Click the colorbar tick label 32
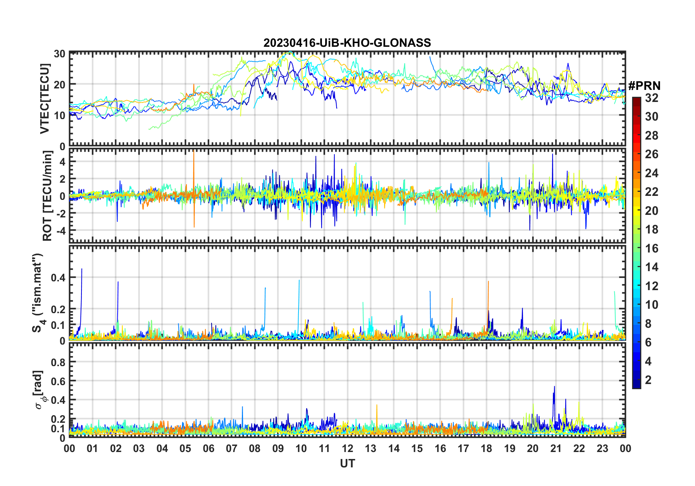The height and width of the screenshot is (486, 695). 652,98
